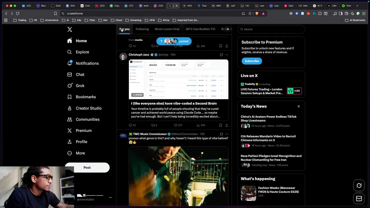370x208 pixels.
Task: Like Christoph Janz's post
Action: (178, 125)
